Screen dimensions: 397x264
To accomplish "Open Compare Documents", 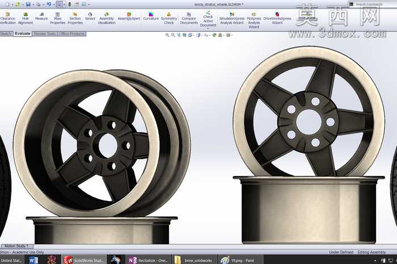I will pos(189,18).
